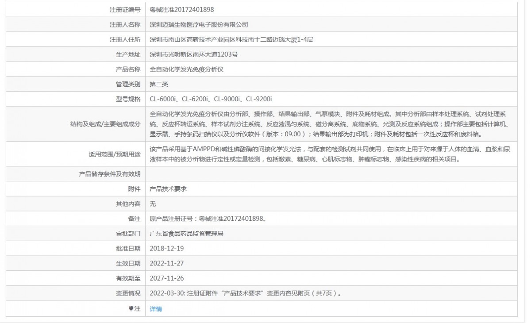Click the 生产地址 label
The width and height of the screenshot is (531, 323).
pos(128,54)
